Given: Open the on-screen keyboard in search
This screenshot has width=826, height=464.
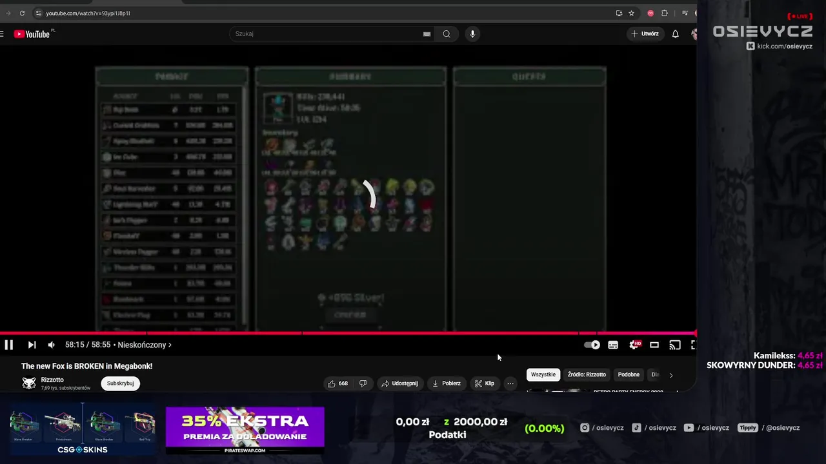Looking at the screenshot, I should pos(427,34).
